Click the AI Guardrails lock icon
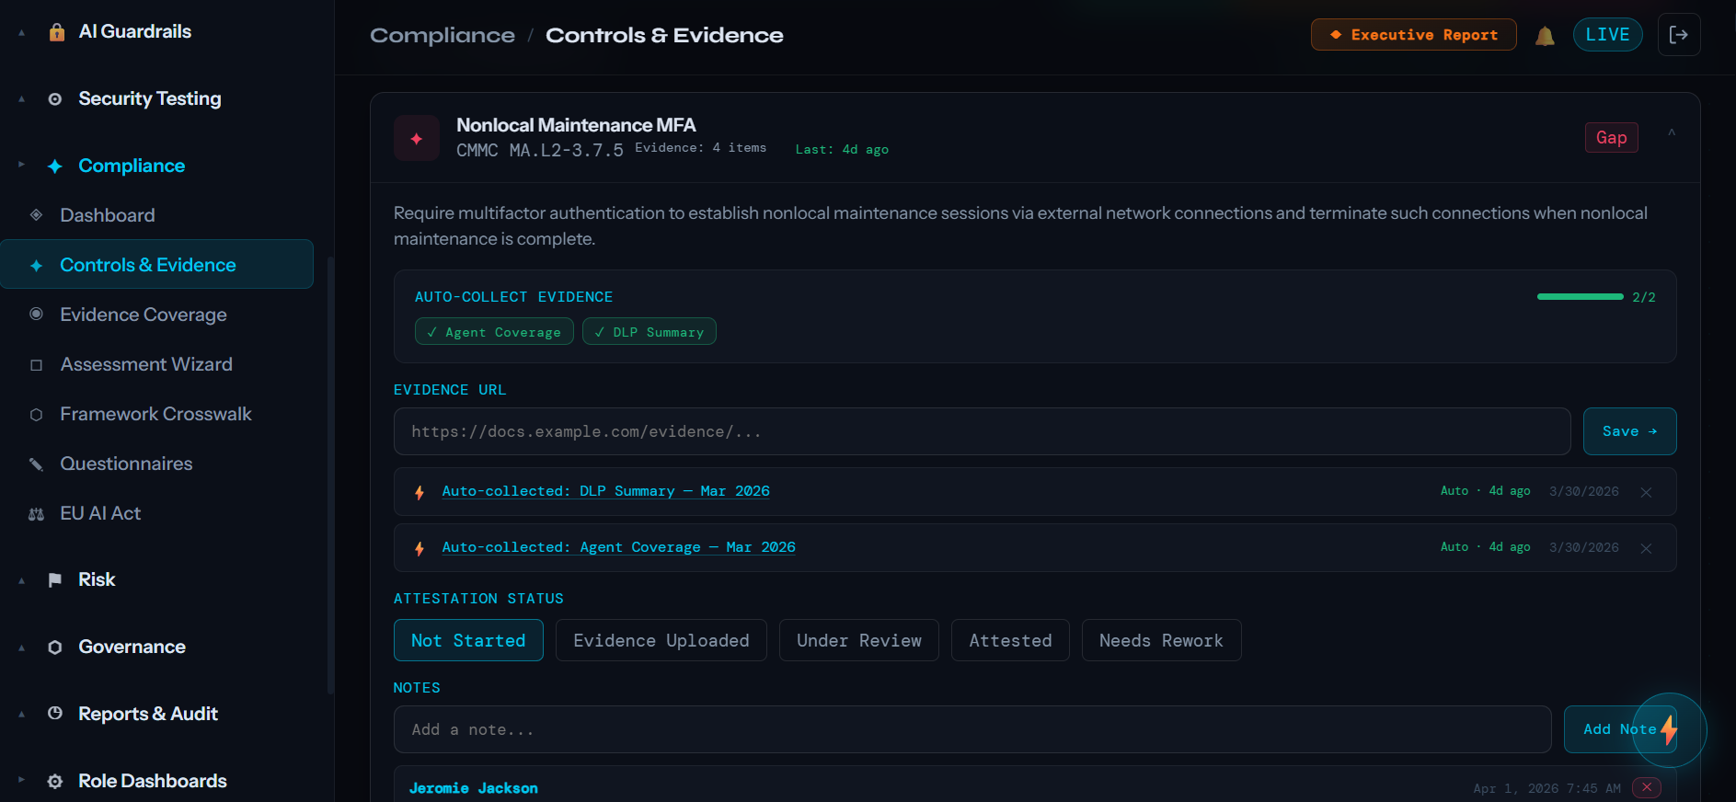The image size is (1736, 802). tap(56, 32)
